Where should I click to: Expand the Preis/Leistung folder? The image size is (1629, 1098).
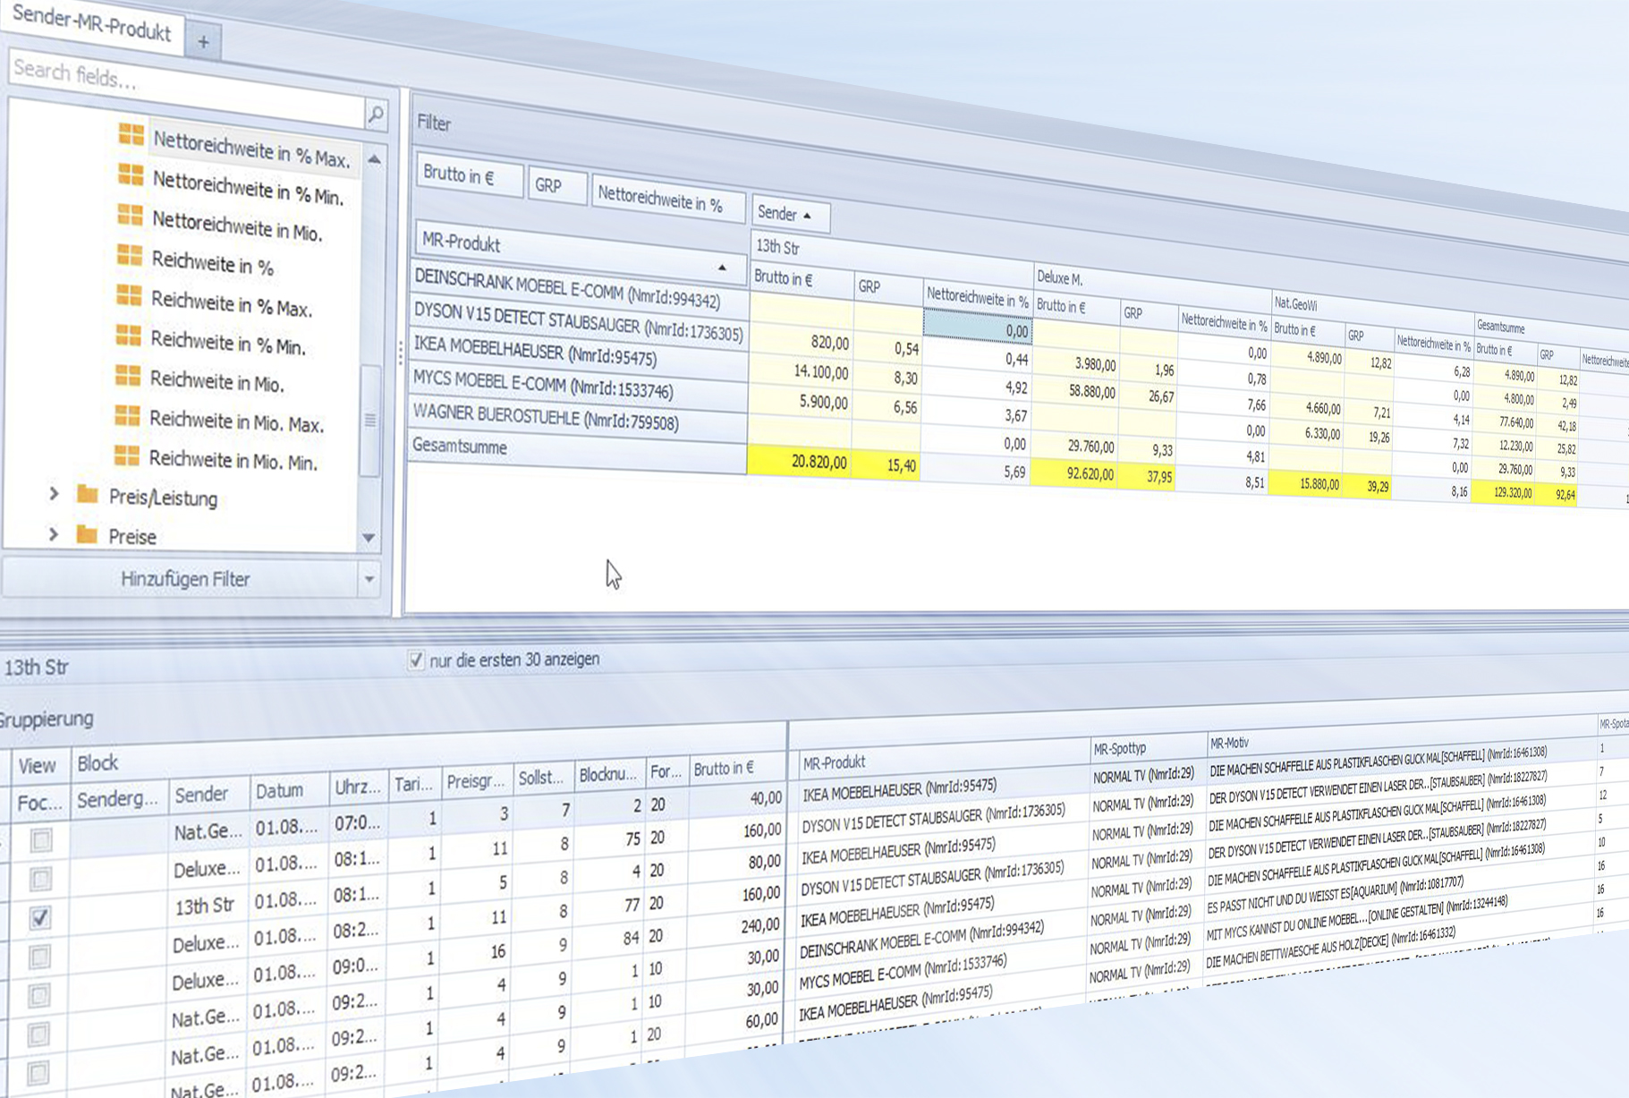54,493
